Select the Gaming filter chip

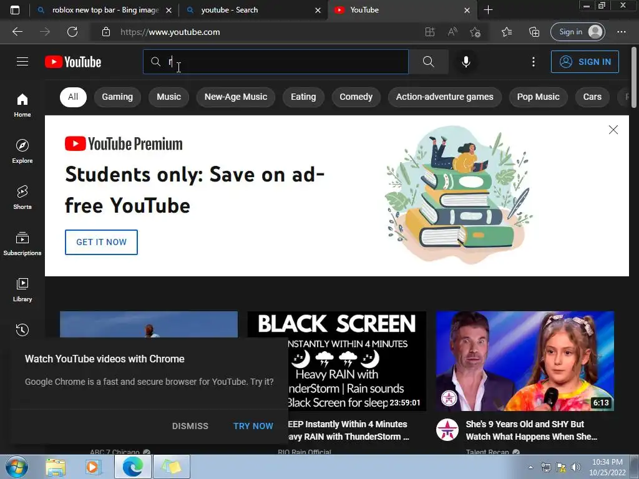[x=117, y=97]
